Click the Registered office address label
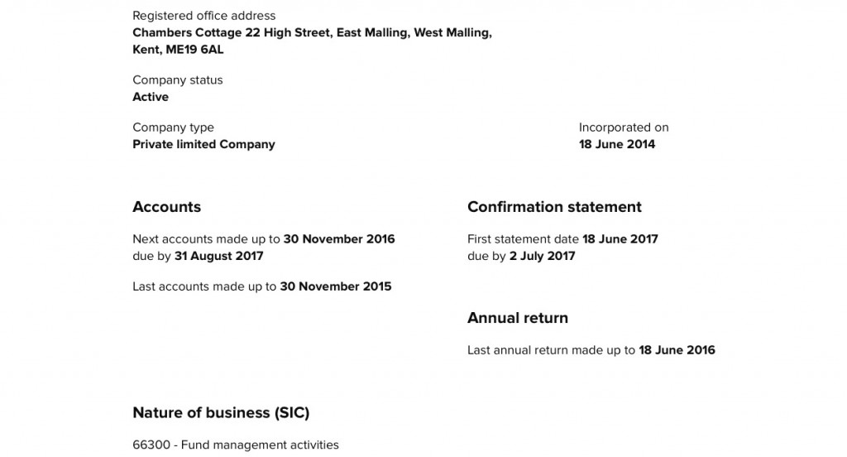Viewport: 847px width, 457px height. [203, 16]
